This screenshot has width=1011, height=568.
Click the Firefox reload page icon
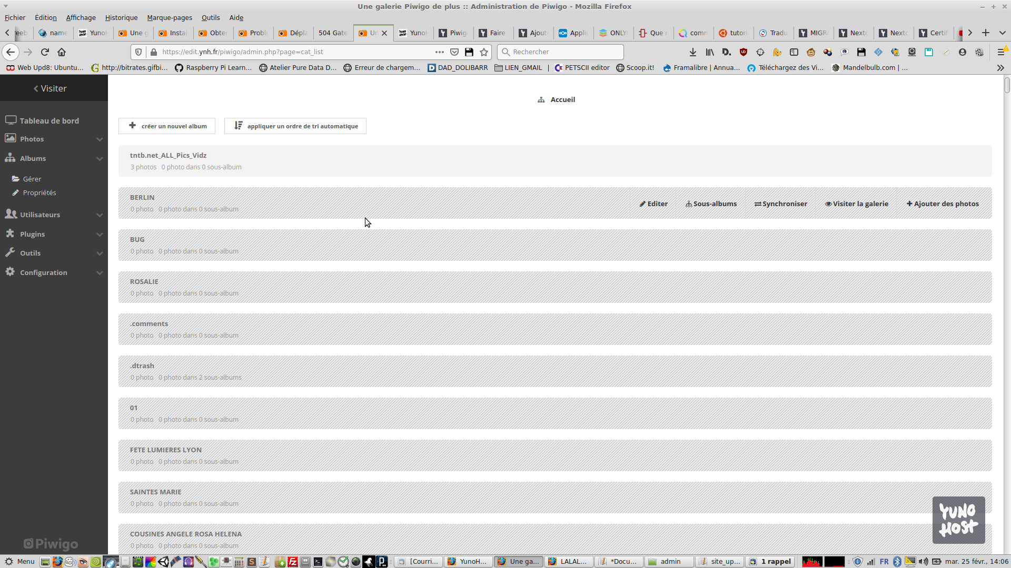[45, 52]
